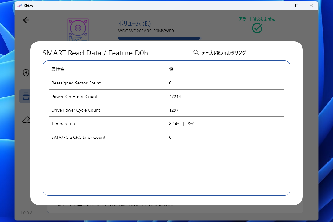333x222 pixels.
Task: Click the green no-alerts checkmark icon
Action: click(x=257, y=28)
